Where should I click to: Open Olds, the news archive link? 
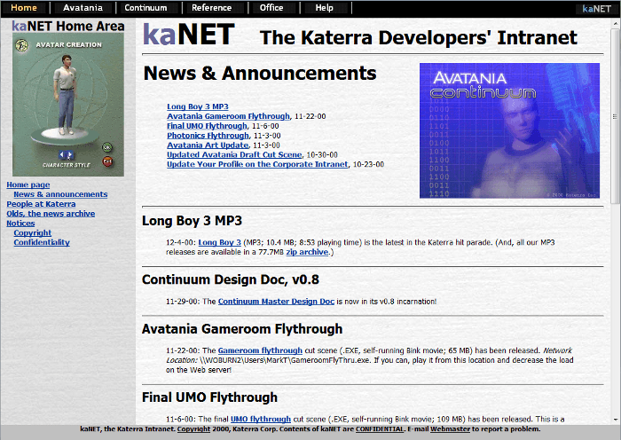51,214
